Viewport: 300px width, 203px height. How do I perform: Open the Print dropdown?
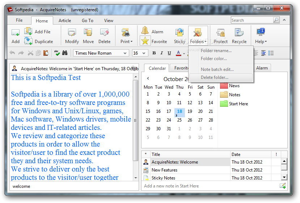[126, 35]
